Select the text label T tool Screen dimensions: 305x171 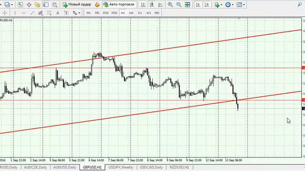pyautogui.click(x=66, y=13)
